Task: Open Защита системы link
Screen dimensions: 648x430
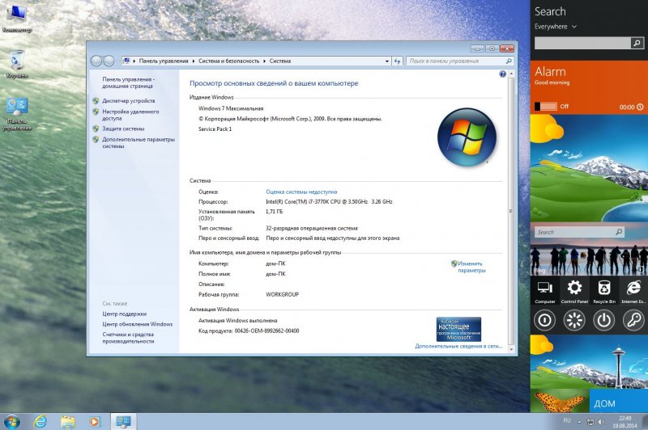Action: [123, 129]
